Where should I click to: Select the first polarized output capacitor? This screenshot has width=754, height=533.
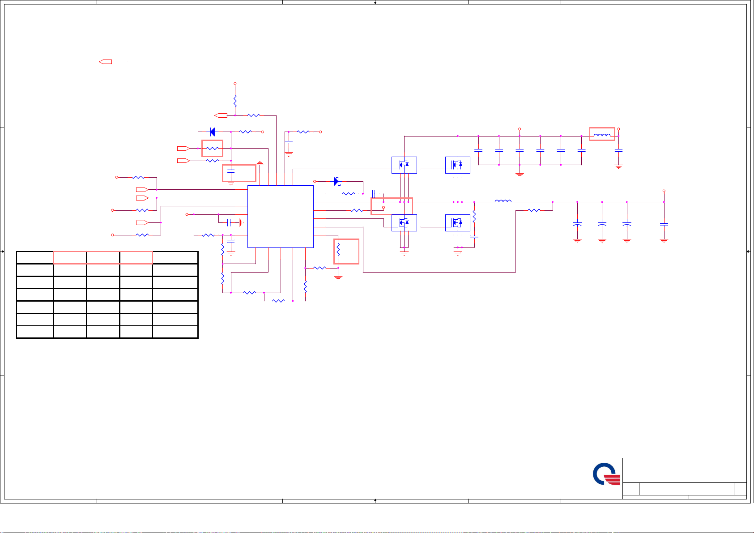577,223
